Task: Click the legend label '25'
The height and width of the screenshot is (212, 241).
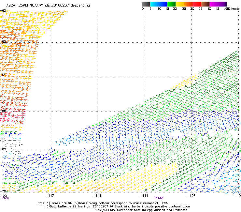Action: [x=184, y=9]
